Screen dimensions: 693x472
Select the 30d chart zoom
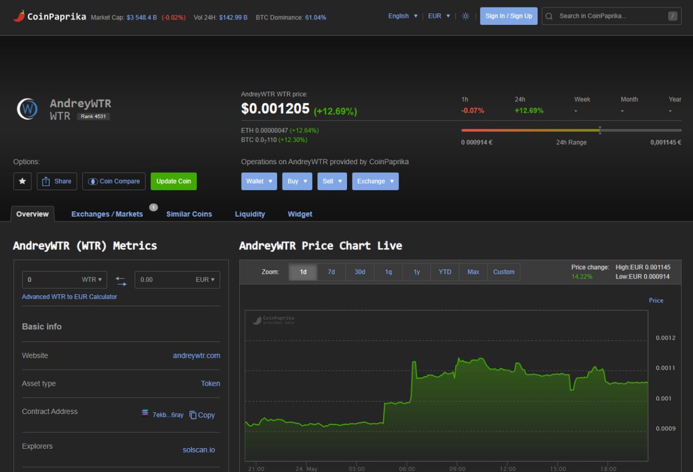pos(360,272)
